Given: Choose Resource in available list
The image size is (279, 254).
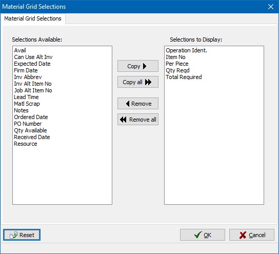Looking at the screenshot, I should pos(26,144).
